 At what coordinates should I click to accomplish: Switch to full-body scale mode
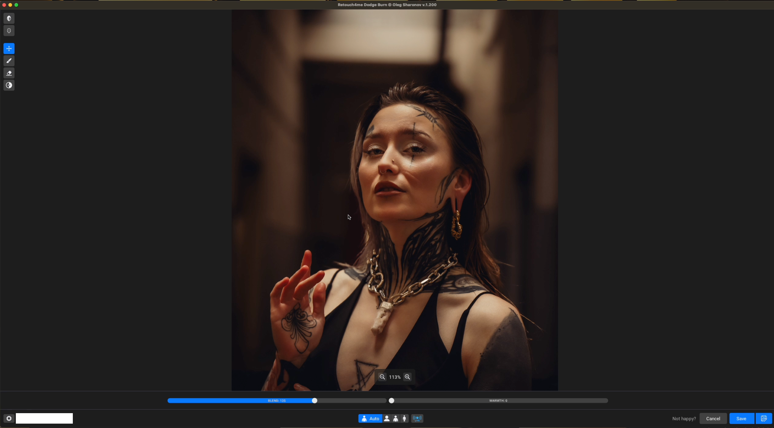pos(405,419)
